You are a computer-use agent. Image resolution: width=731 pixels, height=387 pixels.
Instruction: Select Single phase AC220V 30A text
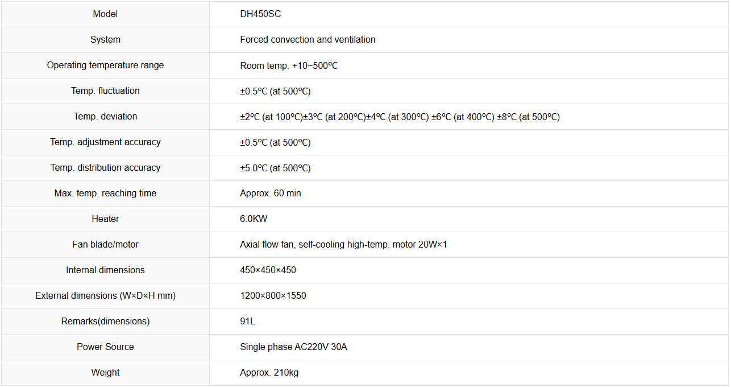(293, 347)
